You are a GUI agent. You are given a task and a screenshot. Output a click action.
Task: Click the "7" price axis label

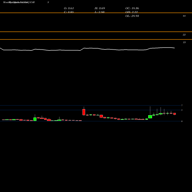pos(182,106)
